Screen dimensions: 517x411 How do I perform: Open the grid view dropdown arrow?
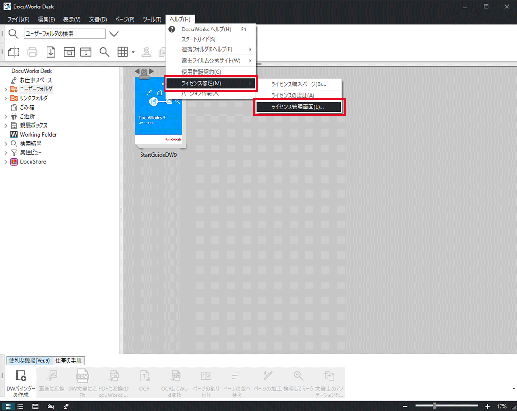133,53
